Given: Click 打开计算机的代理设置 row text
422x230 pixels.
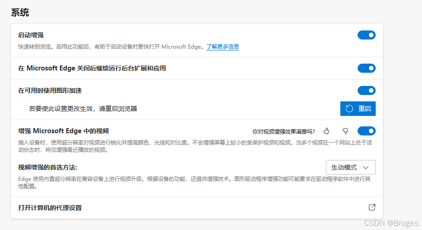Looking at the screenshot, I should 50,208.
